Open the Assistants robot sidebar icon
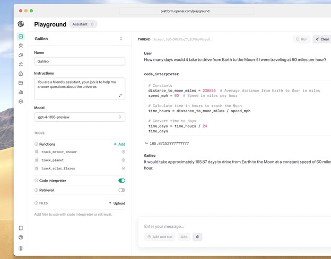 click(x=21, y=46)
